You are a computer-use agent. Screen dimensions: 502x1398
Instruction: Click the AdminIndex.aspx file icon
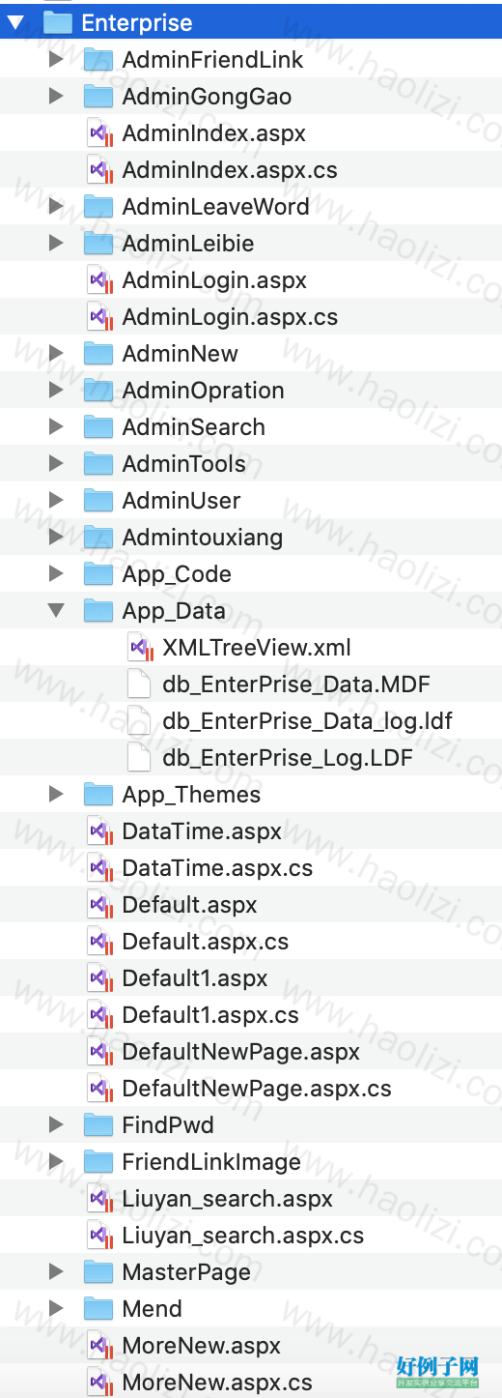click(x=99, y=133)
